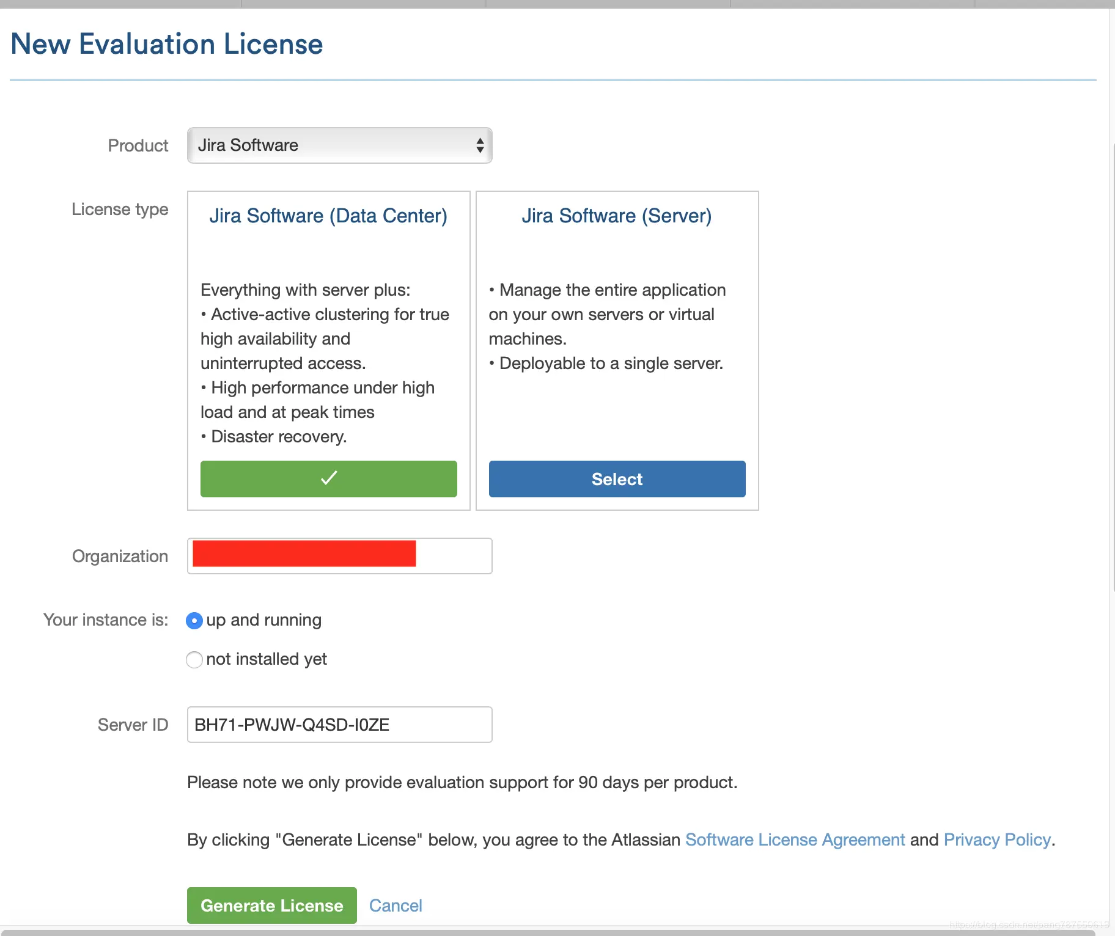Click the 'Deployable to a single server.' text

pyautogui.click(x=611, y=363)
